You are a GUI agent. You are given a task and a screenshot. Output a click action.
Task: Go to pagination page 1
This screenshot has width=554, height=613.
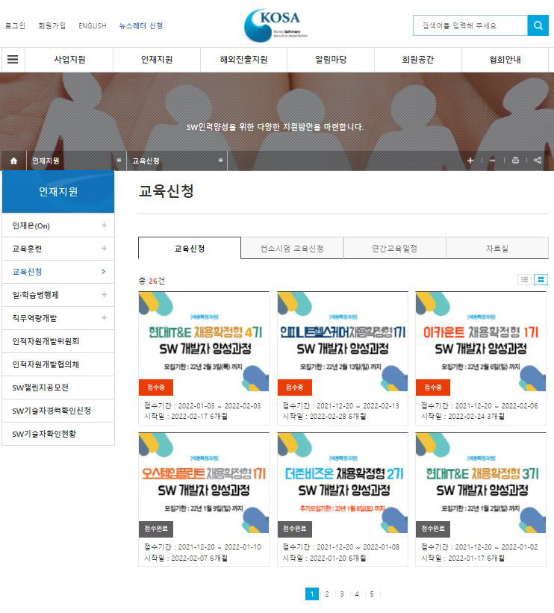click(x=312, y=594)
